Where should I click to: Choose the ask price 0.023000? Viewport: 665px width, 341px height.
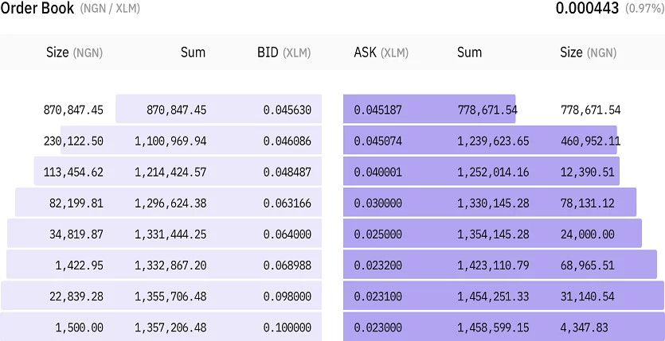coord(377,327)
